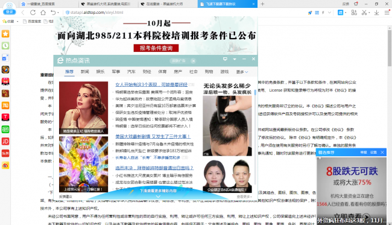Click the translate icon in the toolbar

(341, 13)
